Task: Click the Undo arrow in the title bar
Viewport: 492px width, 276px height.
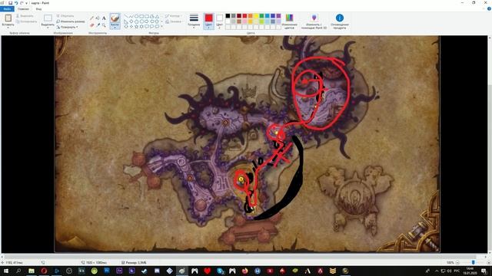Action: click(x=16, y=3)
